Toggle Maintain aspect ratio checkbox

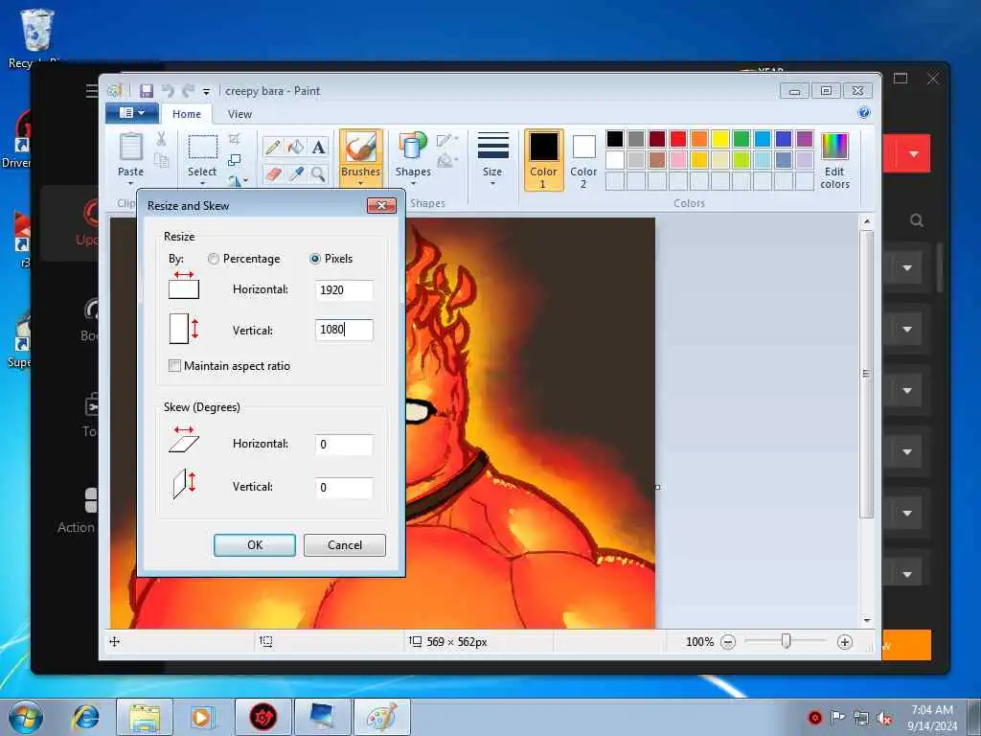tap(174, 365)
